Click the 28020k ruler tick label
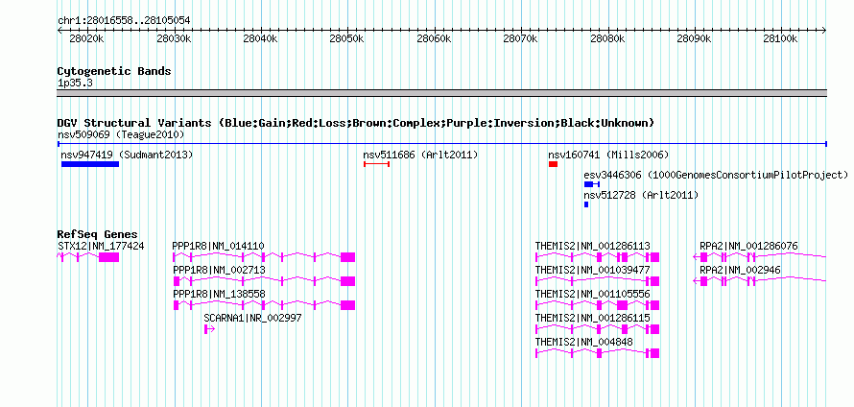The width and height of the screenshot is (854, 407). click(x=87, y=39)
